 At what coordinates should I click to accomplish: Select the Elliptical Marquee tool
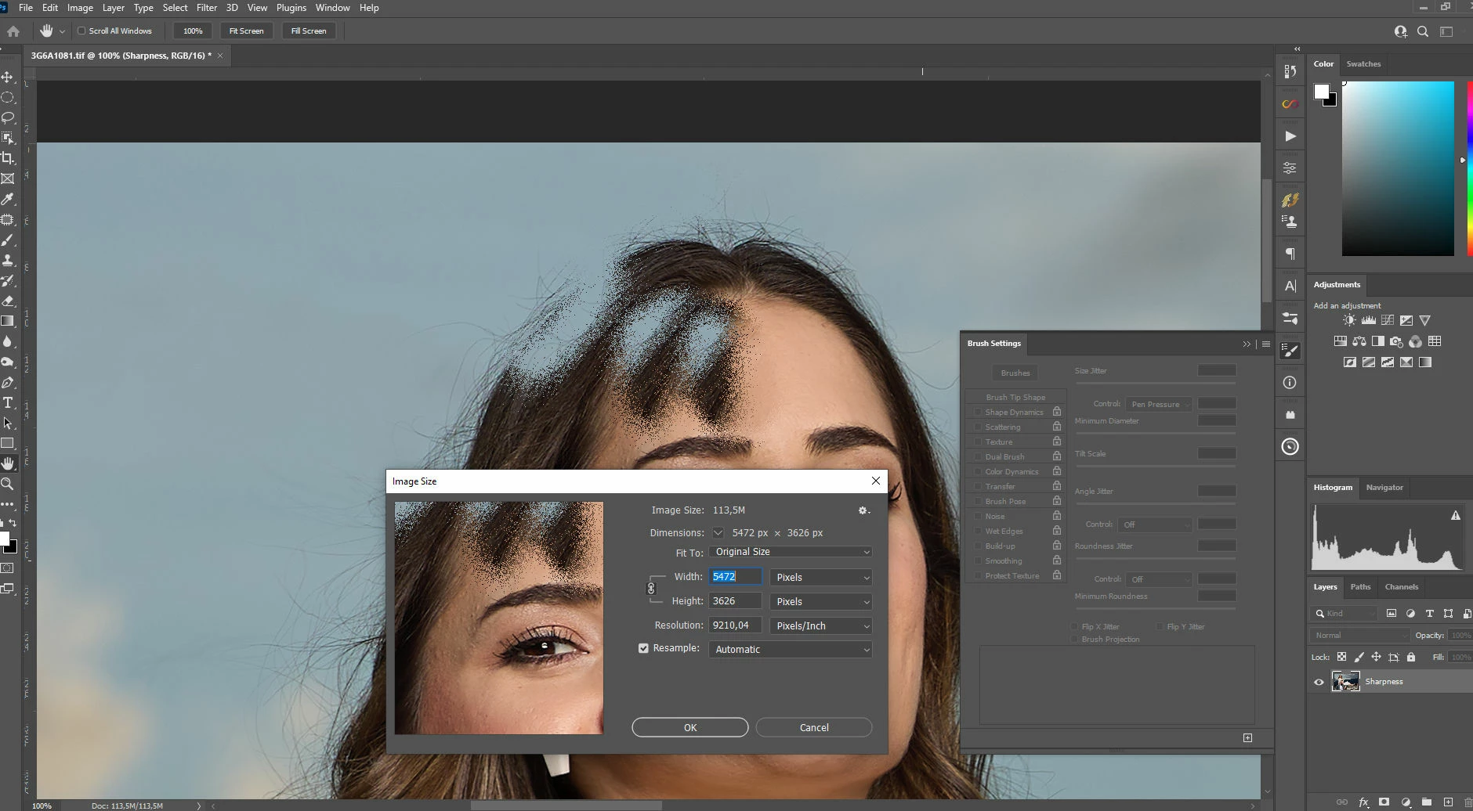(x=8, y=97)
